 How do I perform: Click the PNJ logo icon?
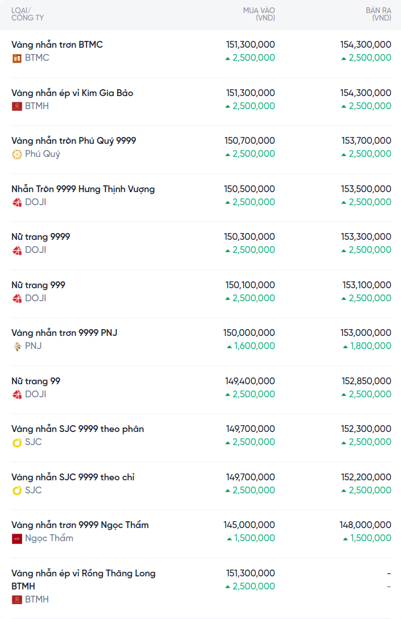(17, 346)
